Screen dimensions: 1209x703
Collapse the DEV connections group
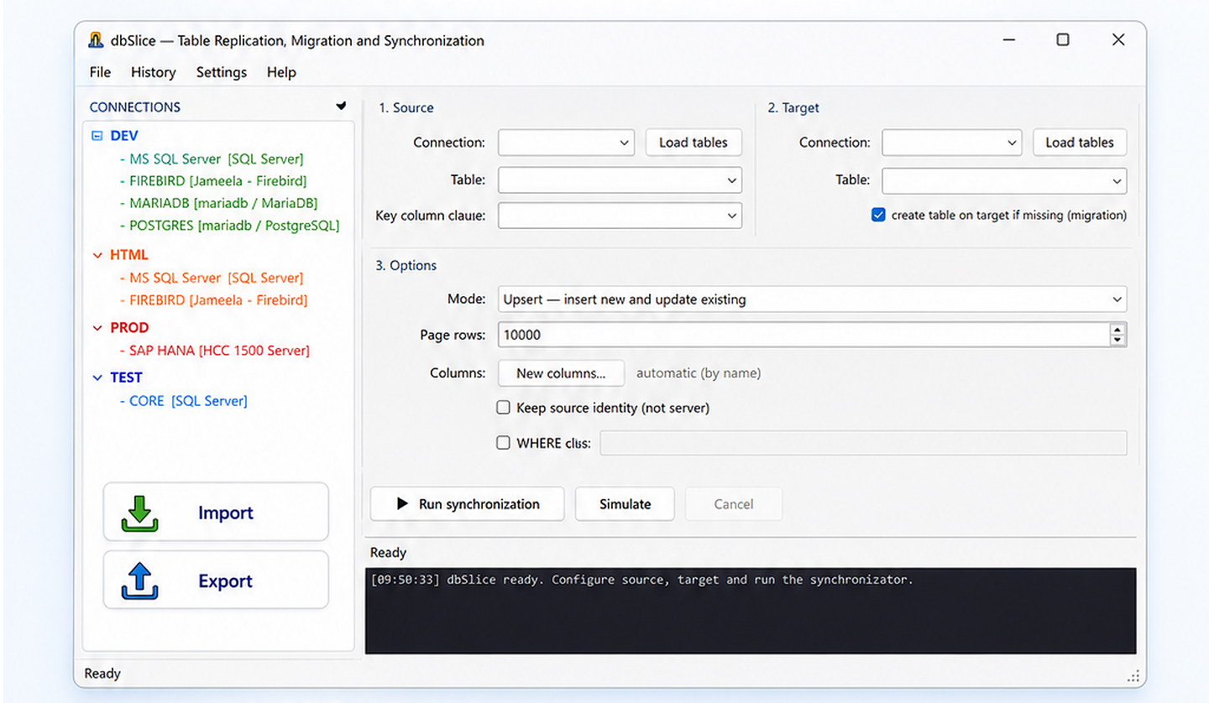97,135
